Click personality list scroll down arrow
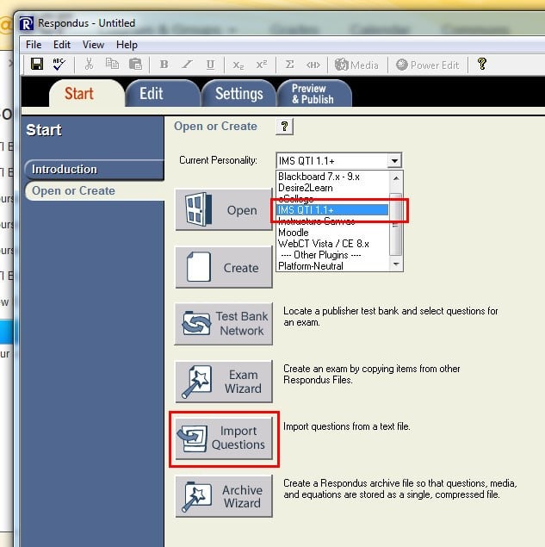The width and height of the screenshot is (545, 547). coord(396,264)
